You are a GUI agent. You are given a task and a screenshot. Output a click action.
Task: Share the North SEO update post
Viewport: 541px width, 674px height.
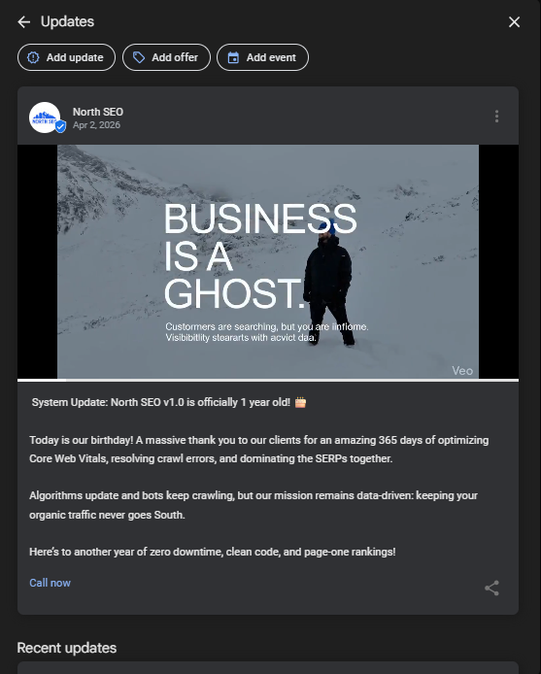(x=491, y=588)
